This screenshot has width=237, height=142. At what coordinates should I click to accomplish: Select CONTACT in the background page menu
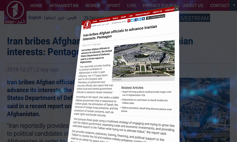pyautogui.click(x=220, y=6)
